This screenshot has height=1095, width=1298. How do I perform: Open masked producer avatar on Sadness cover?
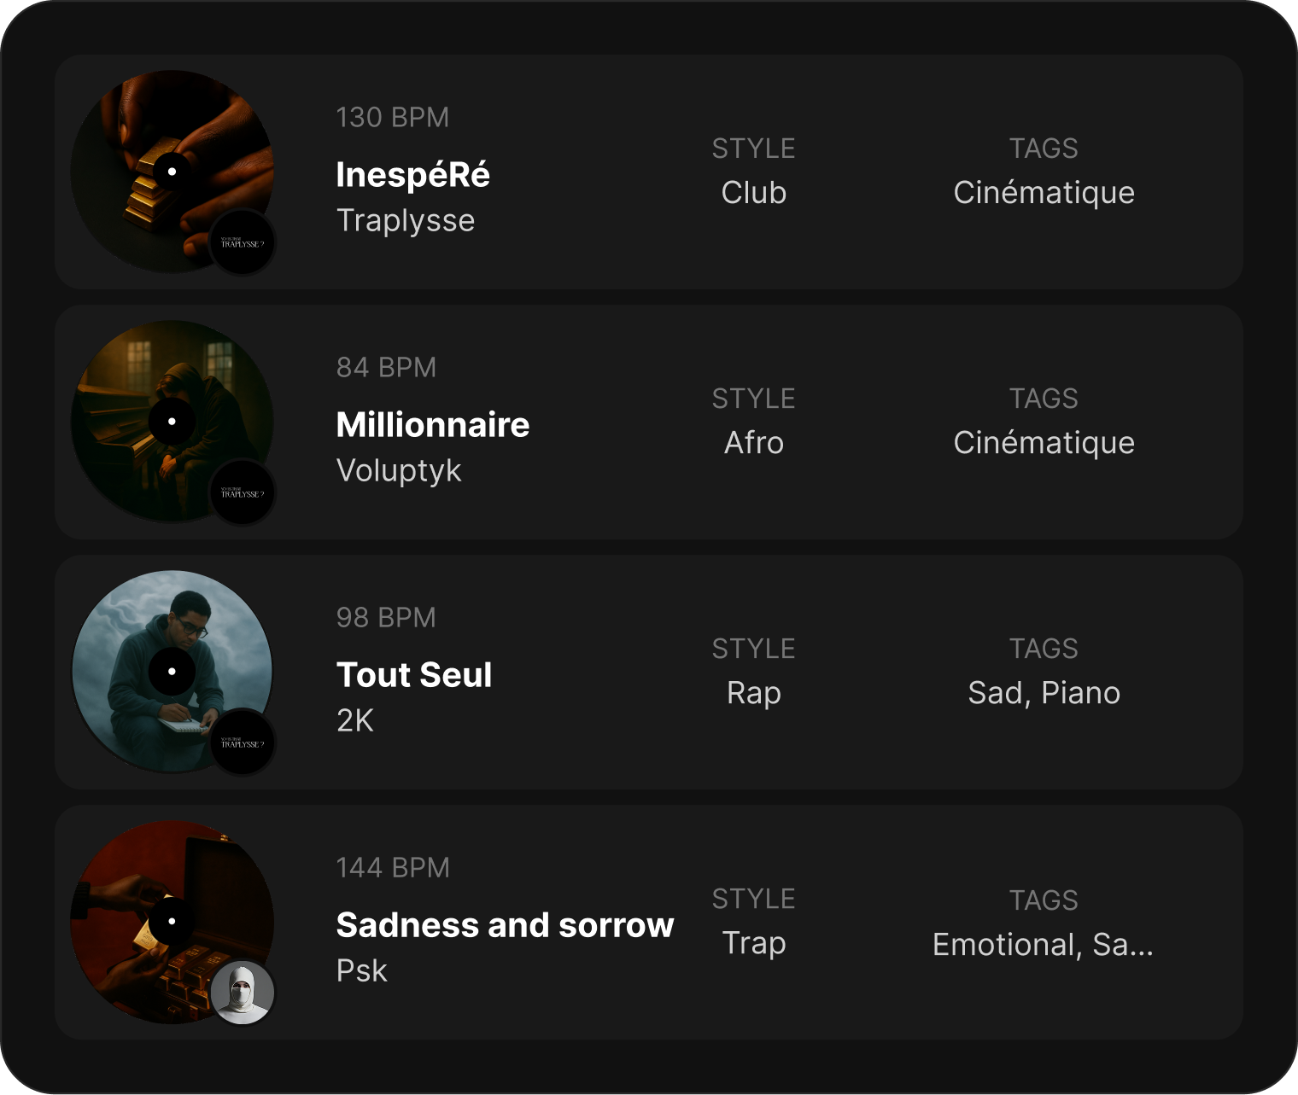click(x=243, y=993)
